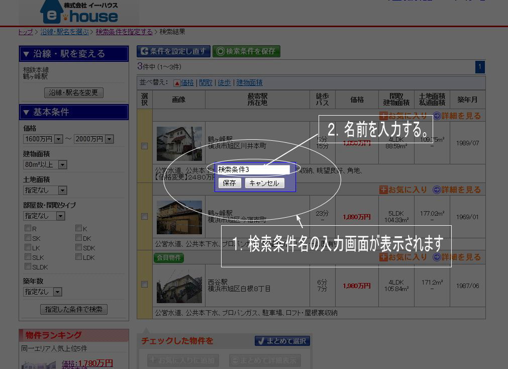
Task: Select the 川井本町 property checkbox
Action: 145,146
